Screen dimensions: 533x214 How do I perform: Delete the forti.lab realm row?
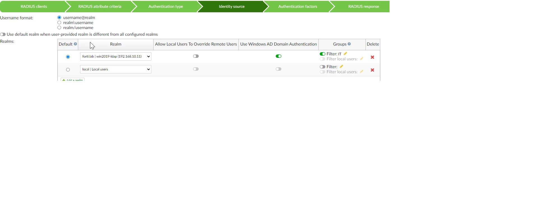click(372, 57)
